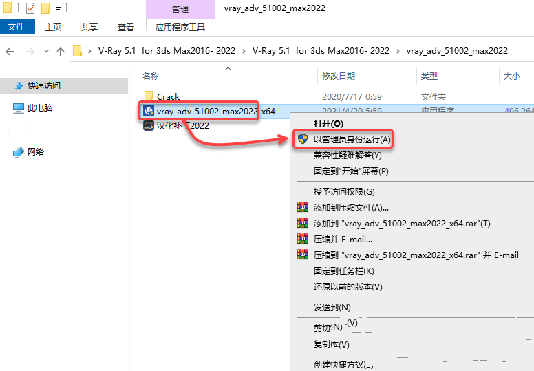Click the address bar folder icon
Image resolution: width=534 pixels, height=371 pixels.
[x=77, y=51]
